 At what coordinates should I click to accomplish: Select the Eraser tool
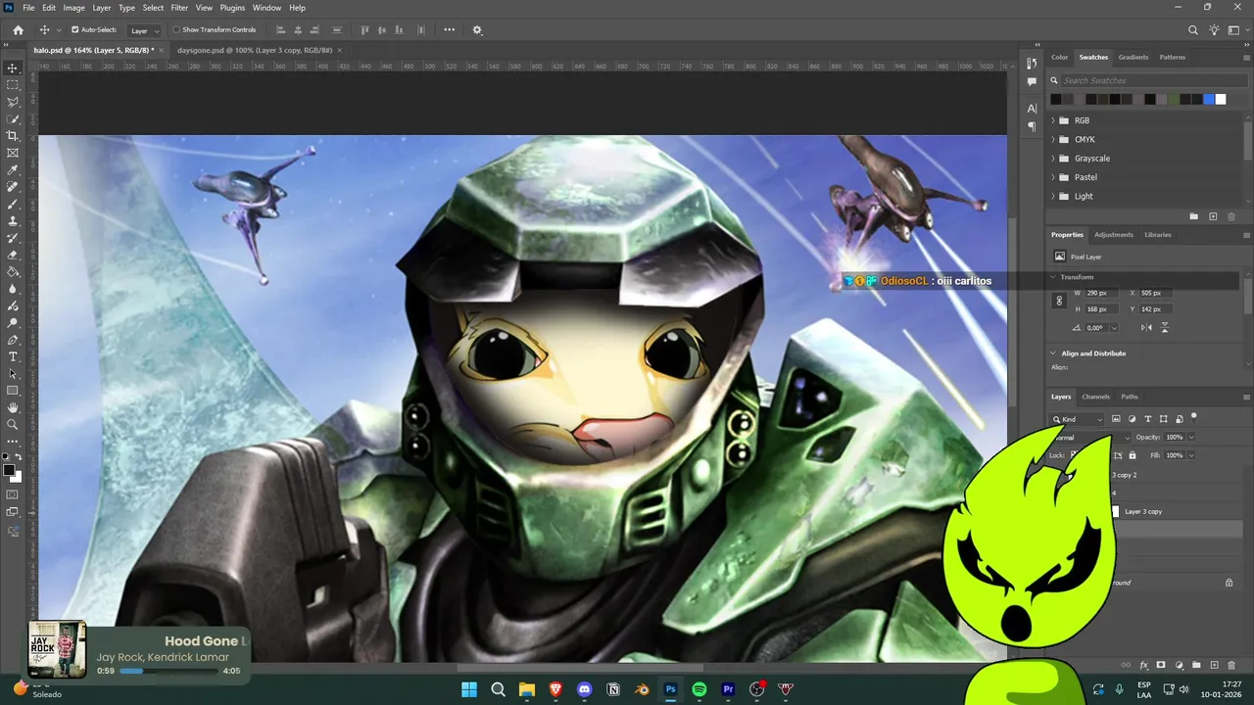point(13,255)
